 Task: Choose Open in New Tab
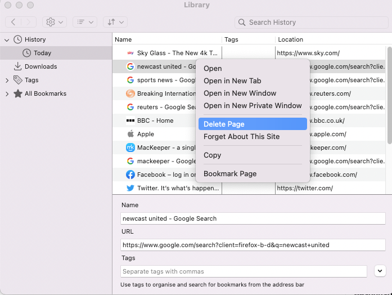pyautogui.click(x=253, y=81)
